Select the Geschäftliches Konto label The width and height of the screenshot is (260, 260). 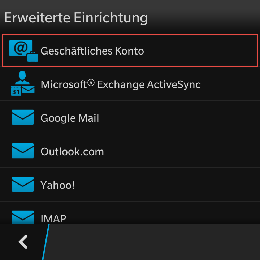(92, 51)
